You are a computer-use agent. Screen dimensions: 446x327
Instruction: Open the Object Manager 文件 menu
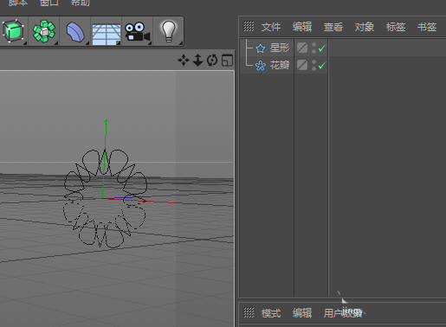coord(271,27)
